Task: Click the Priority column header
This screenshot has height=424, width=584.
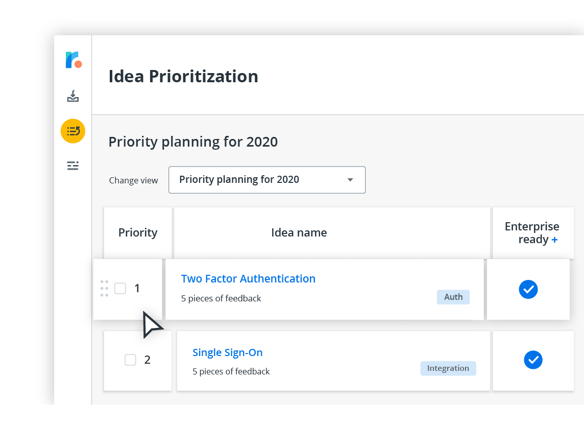Action: [x=138, y=233]
